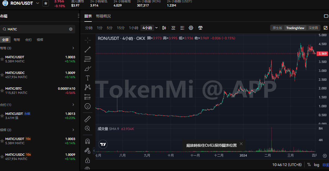
Task: Choose the brush drawing tool
Action: 88,69
